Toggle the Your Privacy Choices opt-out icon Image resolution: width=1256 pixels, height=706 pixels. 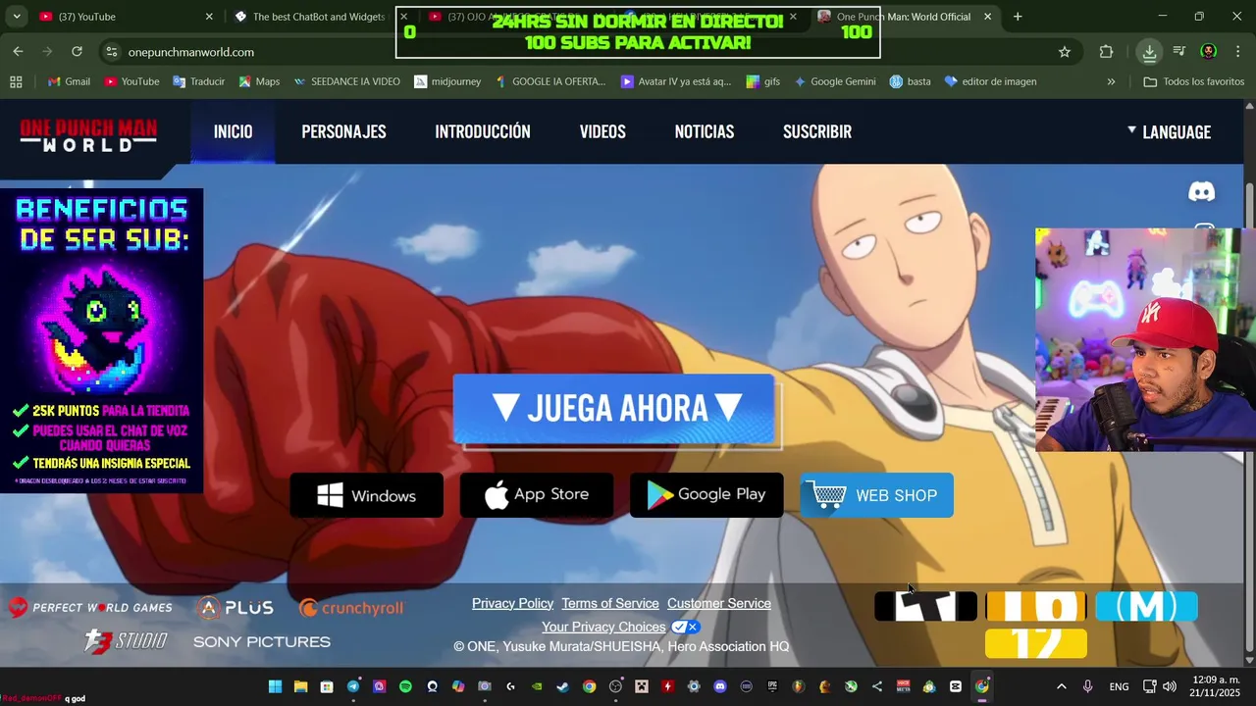(x=685, y=627)
